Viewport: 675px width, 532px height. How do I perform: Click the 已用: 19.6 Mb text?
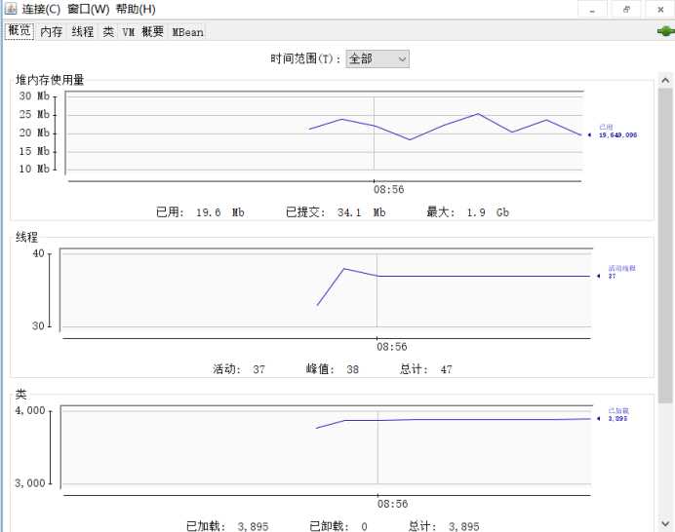click(x=200, y=212)
